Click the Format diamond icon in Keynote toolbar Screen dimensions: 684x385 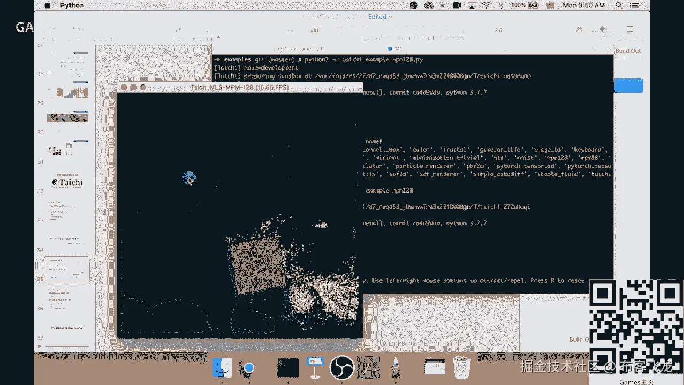[602, 29]
